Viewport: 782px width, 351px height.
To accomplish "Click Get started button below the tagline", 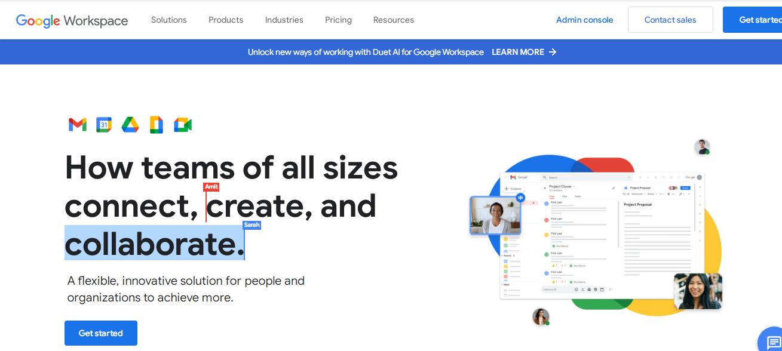I will point(101,333).
